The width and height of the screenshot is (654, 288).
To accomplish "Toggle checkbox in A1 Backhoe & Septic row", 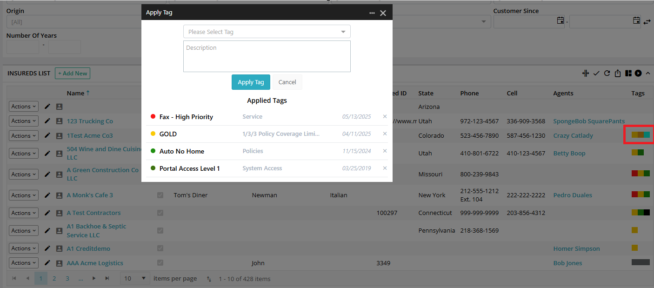I will (160, 230).
